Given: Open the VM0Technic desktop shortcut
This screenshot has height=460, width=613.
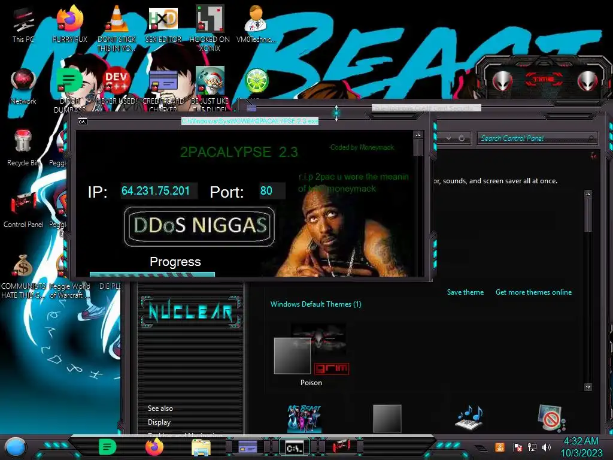Looking at the screenshot, I should coord(256,23).
